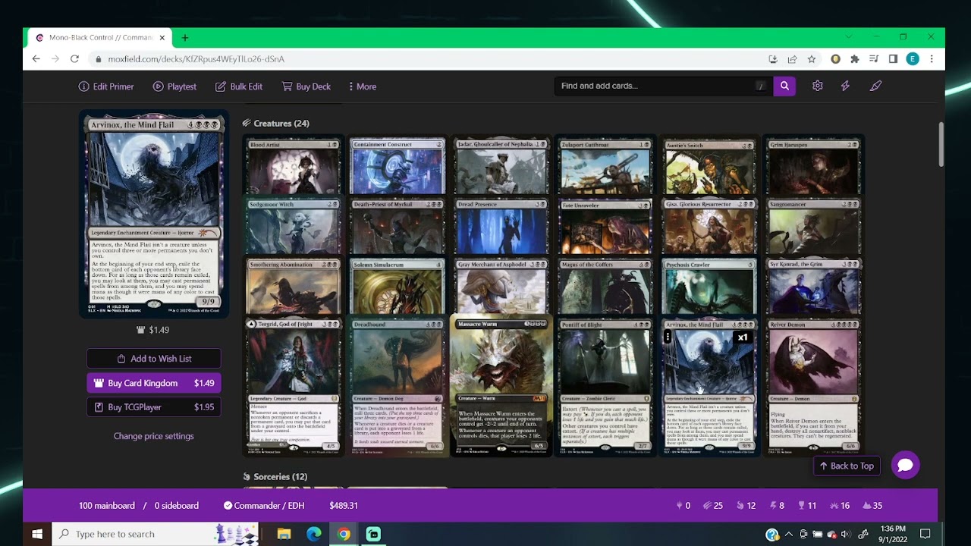Open the deck settings gear icon
This screenshot has height=546, width=971.
click(x=817, y=86)
